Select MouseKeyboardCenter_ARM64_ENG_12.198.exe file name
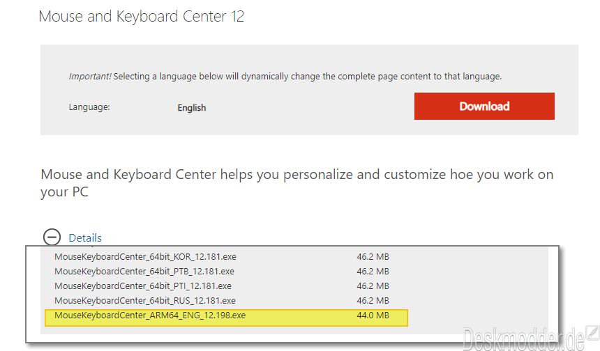This screenshot has width=600, height=351. point(150,315)
